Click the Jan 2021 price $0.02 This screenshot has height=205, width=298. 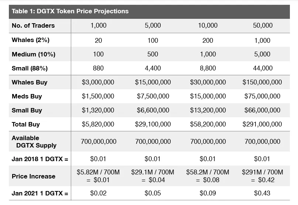tap(98, 193)
